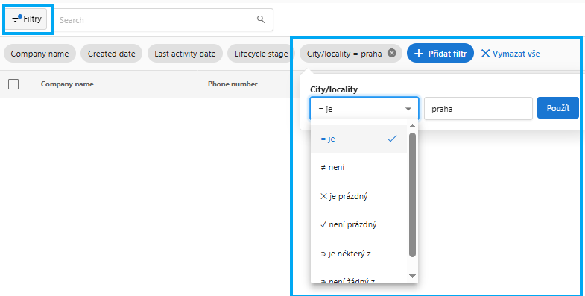The width and height of the screenshot is (585, 296).
Task: Open the Last activity date filter chip
Action: [185, 54]
